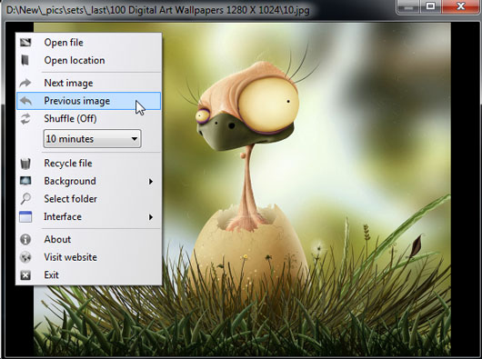The height and width of the screenshot is (359, 482).
Task: Click the Previous image back arrow icon
Action: 25,101
